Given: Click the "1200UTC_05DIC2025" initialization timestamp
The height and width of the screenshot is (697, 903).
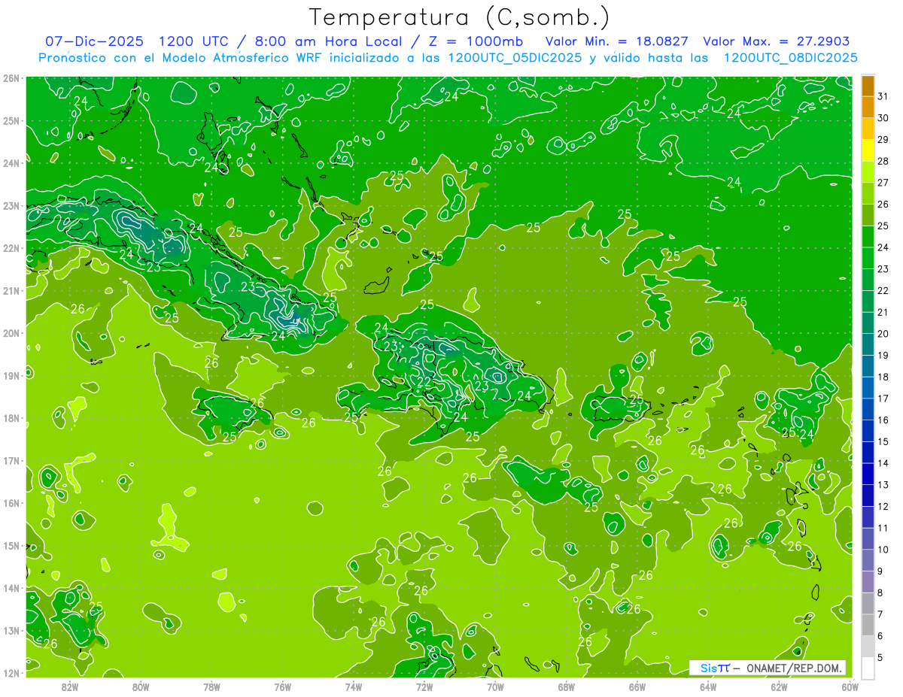Looking at the screenshot, I should click(515, 58).
